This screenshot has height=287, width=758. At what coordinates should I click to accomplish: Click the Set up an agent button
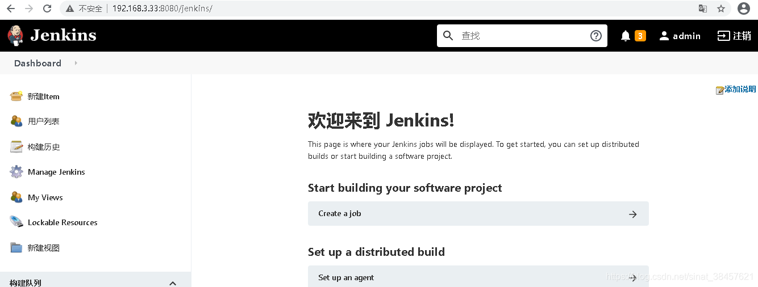pos(478,276)
